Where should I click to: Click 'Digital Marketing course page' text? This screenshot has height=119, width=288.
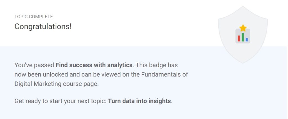(x=56, y=84)
